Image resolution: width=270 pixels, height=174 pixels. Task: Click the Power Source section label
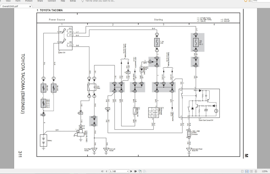click(x=57, y=19)
